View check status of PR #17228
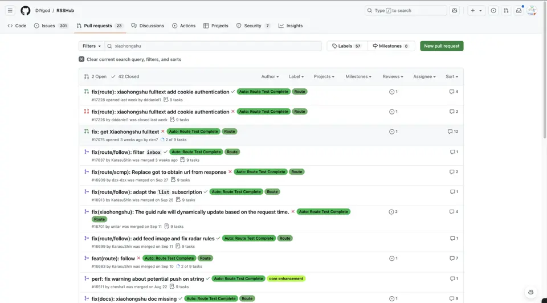The image size is (547, 303). point(232,92)
